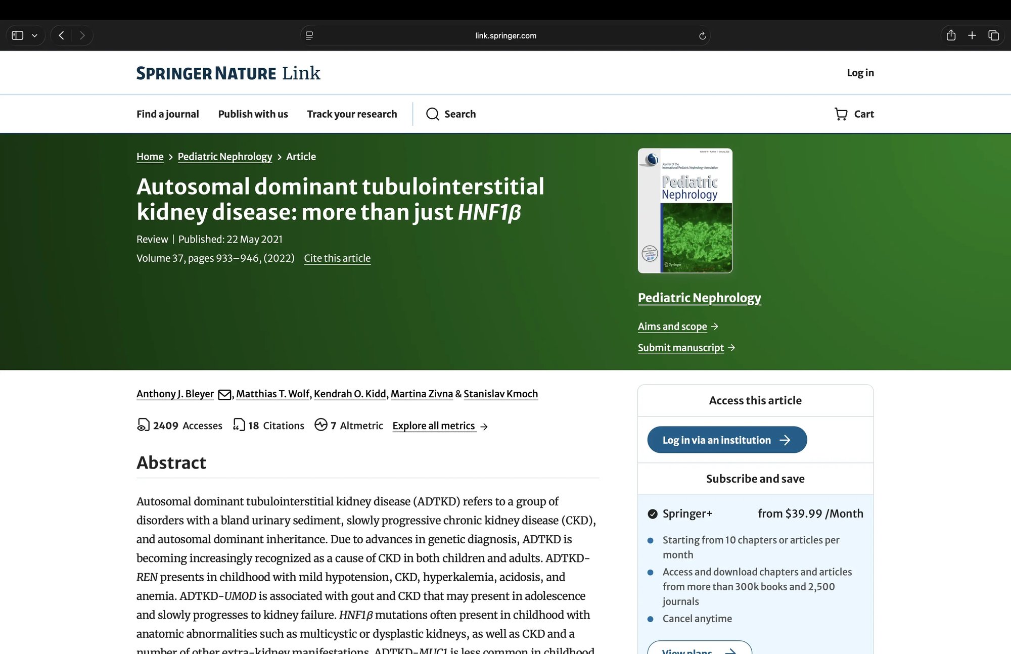Click the 7 Altmetric text

point(357,426)
